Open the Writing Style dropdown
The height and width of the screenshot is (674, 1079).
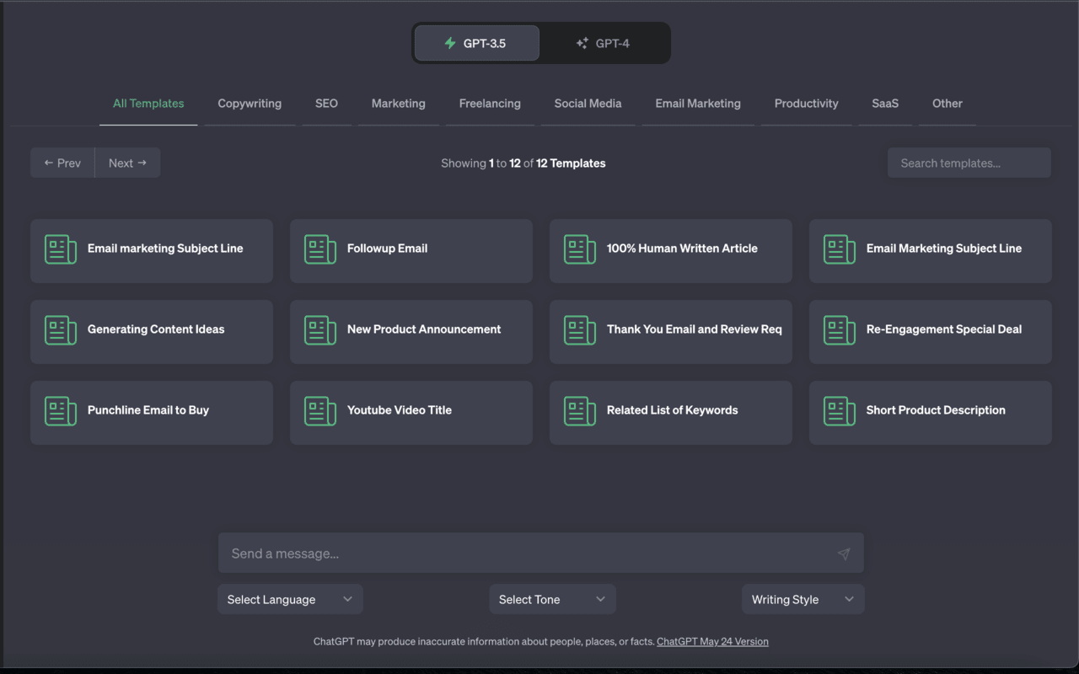pos(803,599)
